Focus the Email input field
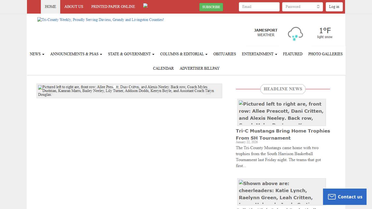This screenshot has width=372, height=209. 259,7
